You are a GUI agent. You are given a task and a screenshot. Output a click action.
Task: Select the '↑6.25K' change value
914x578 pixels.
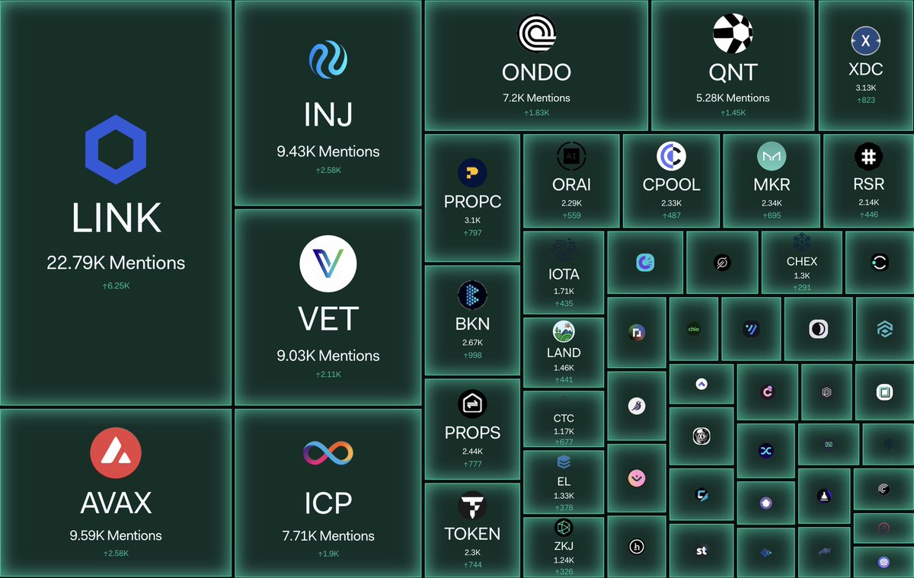point(116,286)
